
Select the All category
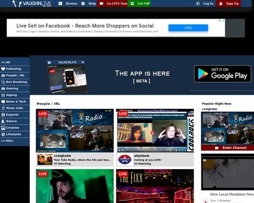coord(15,62)
